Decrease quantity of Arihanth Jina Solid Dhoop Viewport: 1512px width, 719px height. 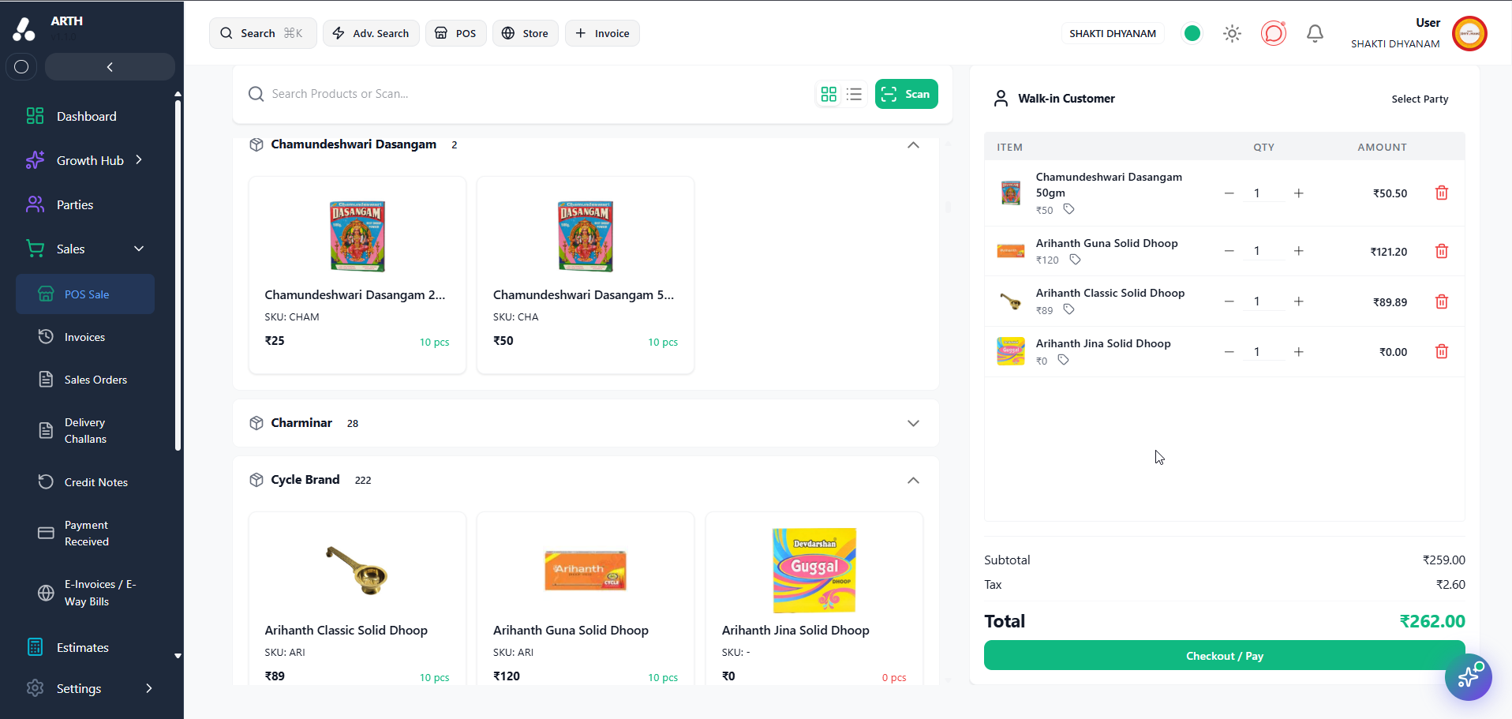pos(1229,352)
